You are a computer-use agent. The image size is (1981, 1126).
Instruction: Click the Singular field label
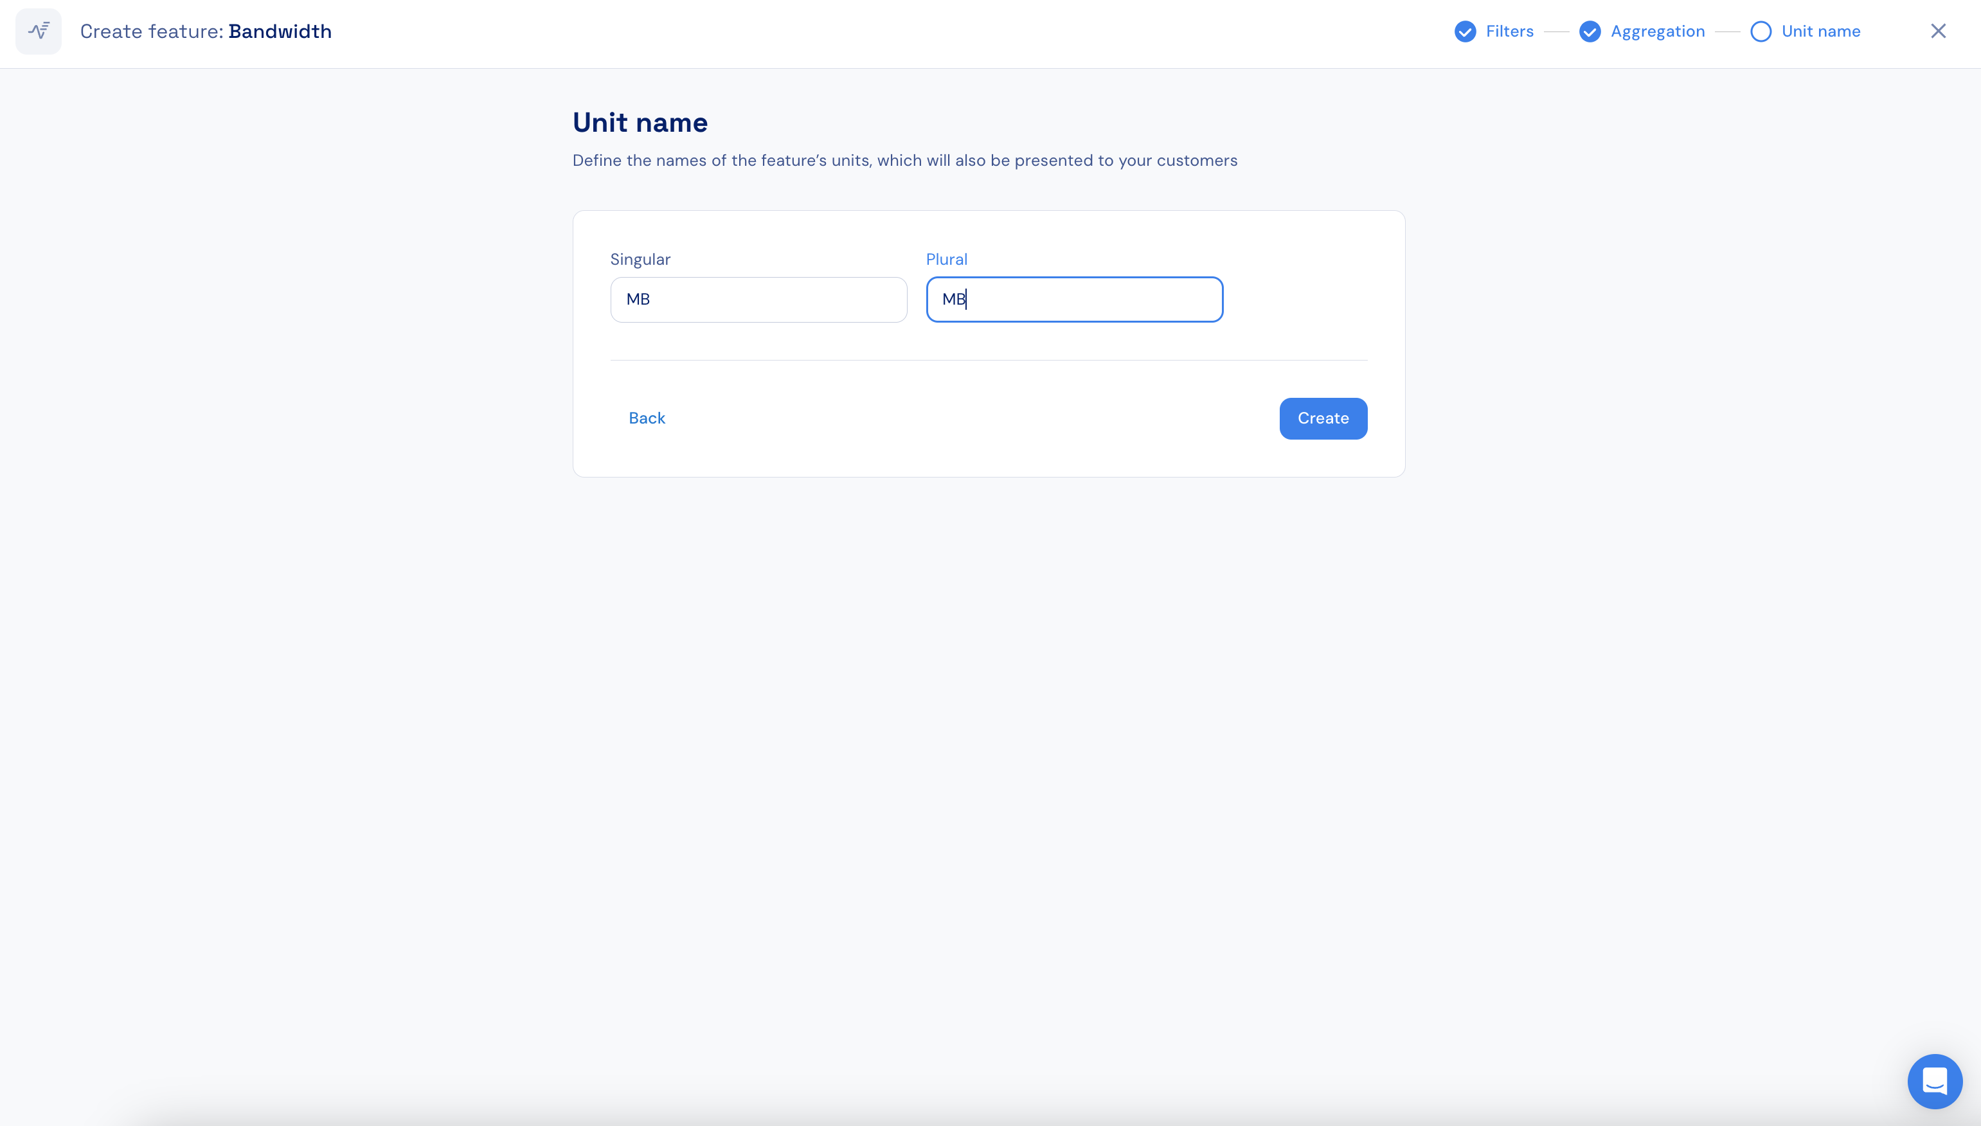click(640, 260)
